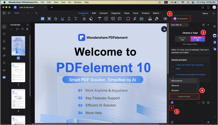Open the Search panel in sidebar

click(x=4, y=63)
